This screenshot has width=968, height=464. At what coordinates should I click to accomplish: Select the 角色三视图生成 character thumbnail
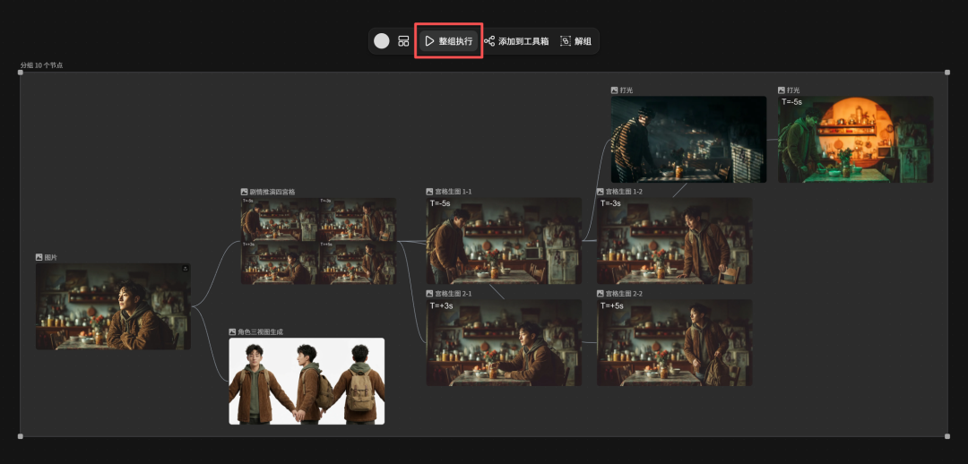pos(307,381)
